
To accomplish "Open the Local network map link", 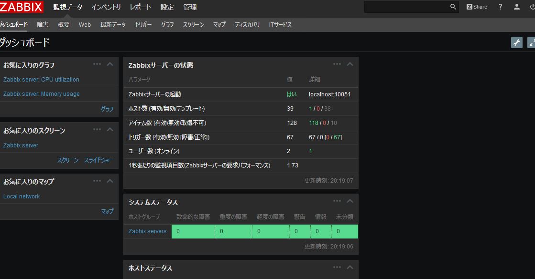I will [x=22, y=196].
